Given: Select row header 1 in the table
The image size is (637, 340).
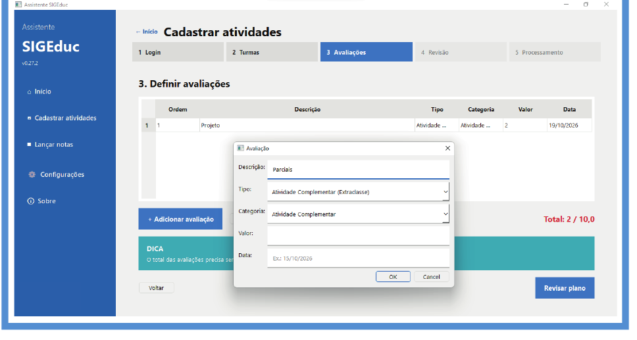Looking at the screenshot, I should click(x=147, y=126).
